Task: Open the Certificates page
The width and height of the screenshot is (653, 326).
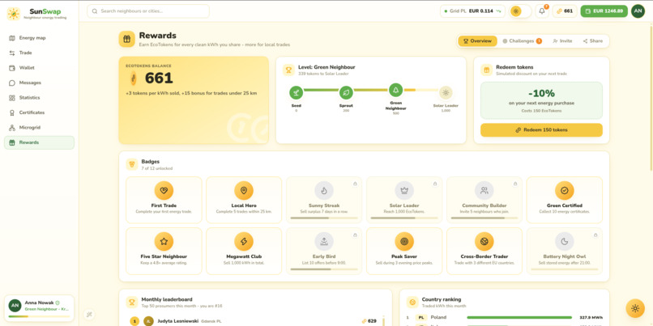Action: point(39,112)
